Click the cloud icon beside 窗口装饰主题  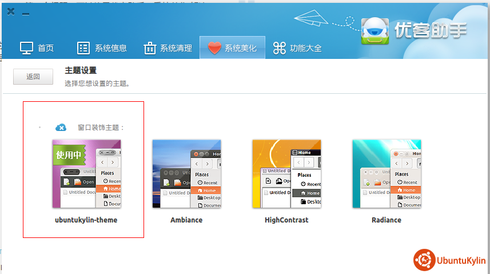pyautogui.click(x=61, y=128)
